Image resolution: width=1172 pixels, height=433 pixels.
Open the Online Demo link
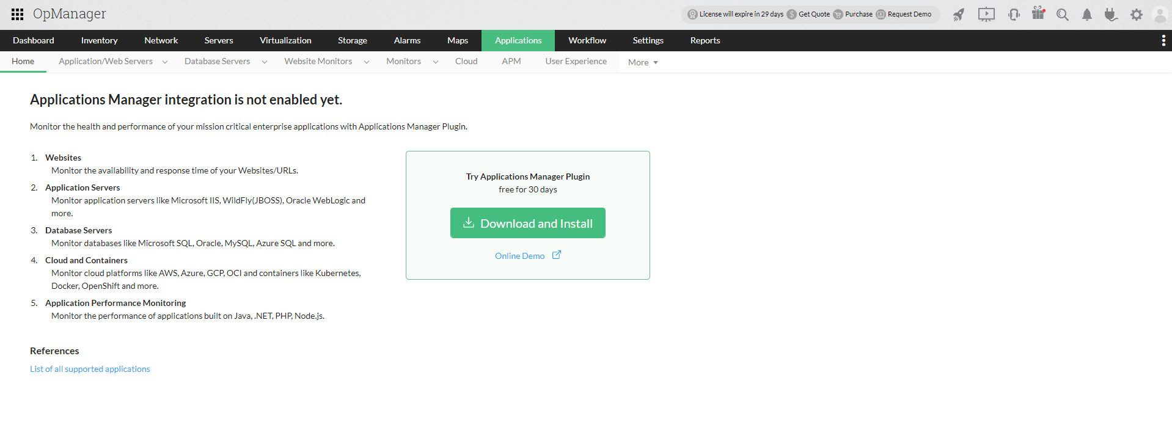coord(520,256)
